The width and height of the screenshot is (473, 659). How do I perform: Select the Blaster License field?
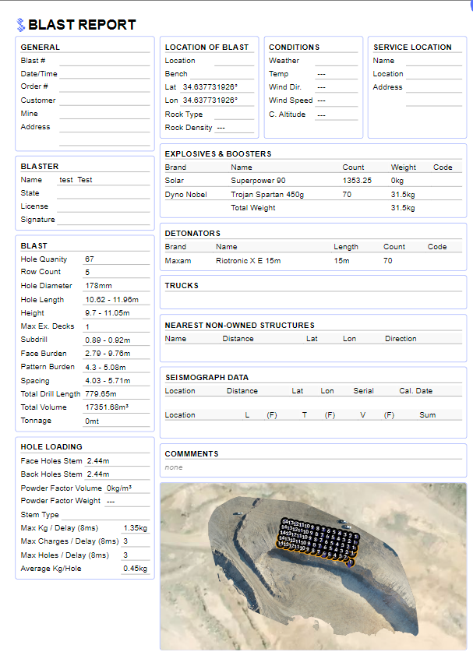(104, 206)
